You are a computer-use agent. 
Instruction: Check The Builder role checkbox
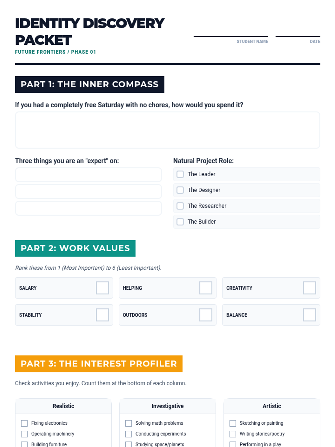[180, 222]
